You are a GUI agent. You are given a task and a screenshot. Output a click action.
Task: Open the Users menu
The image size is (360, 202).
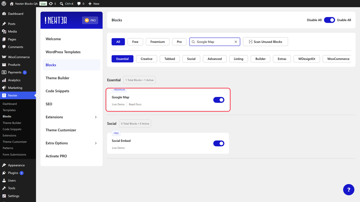click(18, 180)
